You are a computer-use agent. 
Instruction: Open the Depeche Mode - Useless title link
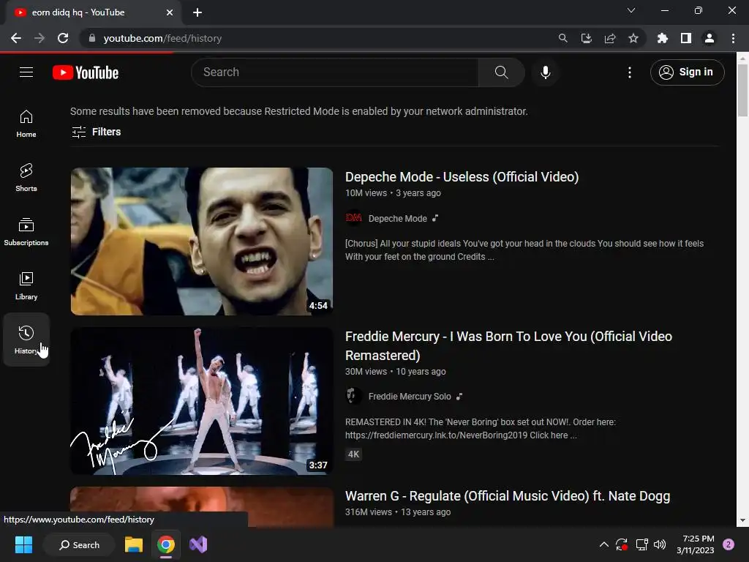[x=462, y=177]
